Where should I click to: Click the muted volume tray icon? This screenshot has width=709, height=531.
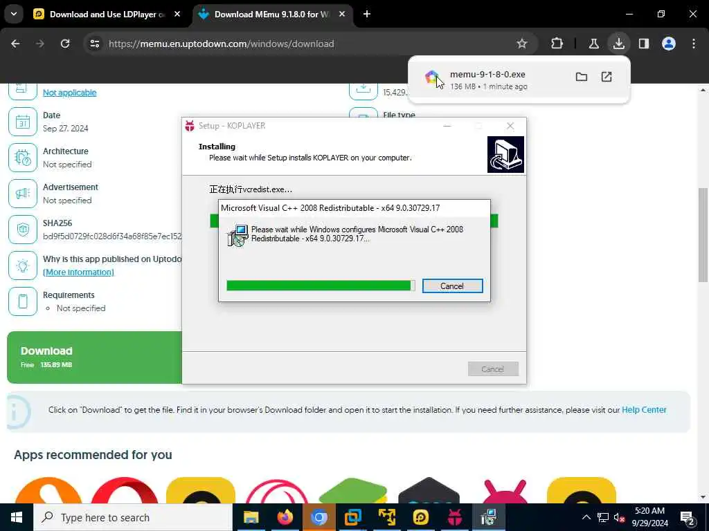[x=619, y=517]
